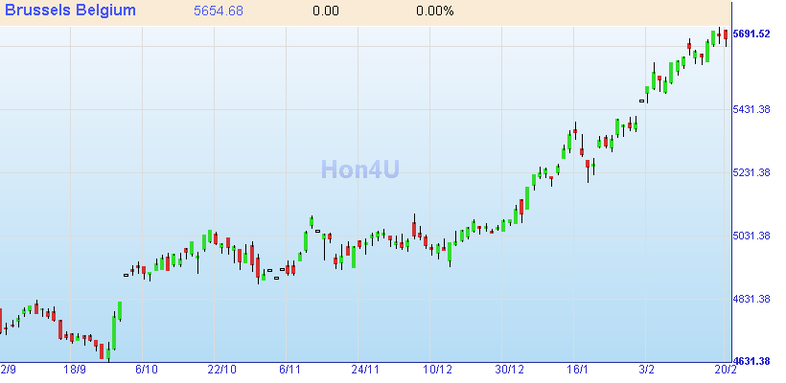Click the 30/12 date label
The width and height of the screenshot is (786, 383).
510,370
